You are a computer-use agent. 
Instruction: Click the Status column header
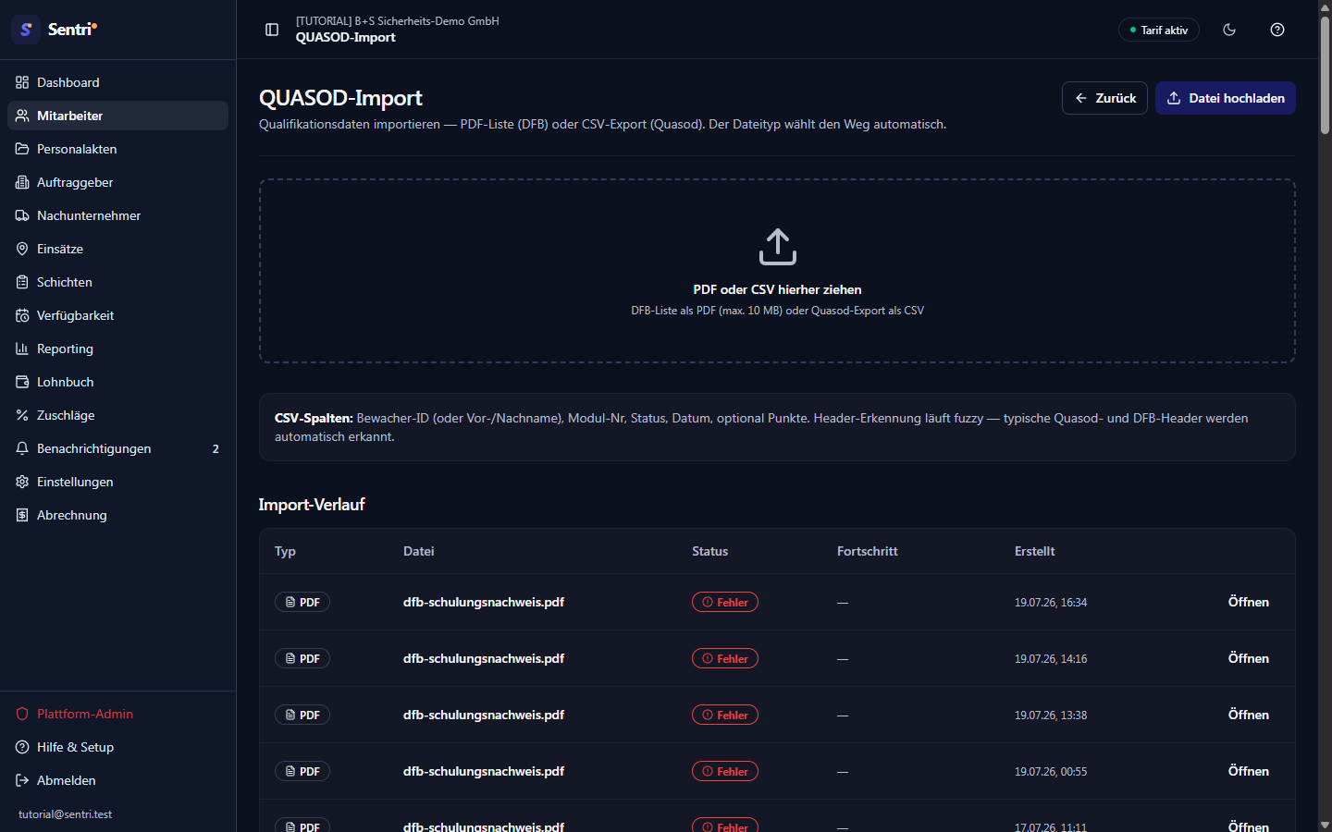pyautogui.click(x=709, y=551)
